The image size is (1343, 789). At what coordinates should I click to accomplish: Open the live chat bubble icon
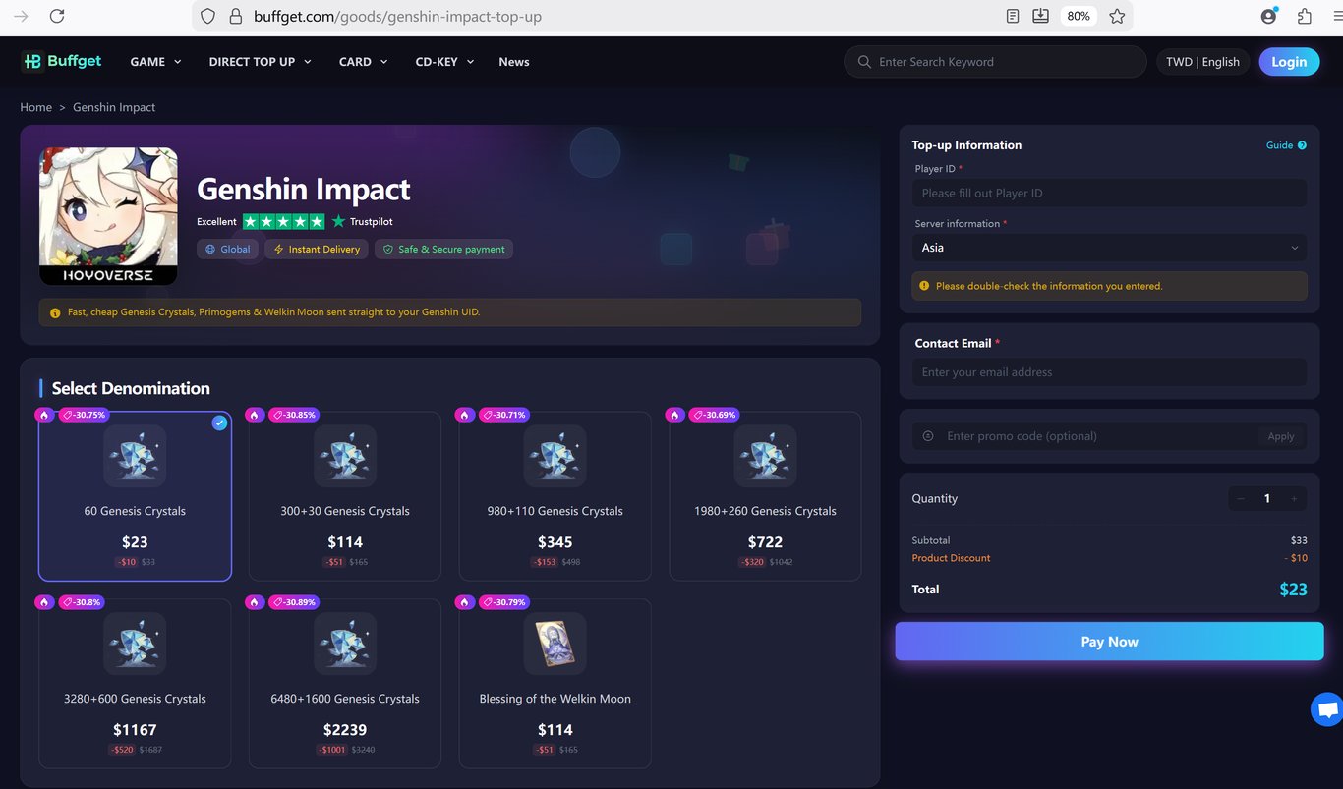pos(1327,709)
